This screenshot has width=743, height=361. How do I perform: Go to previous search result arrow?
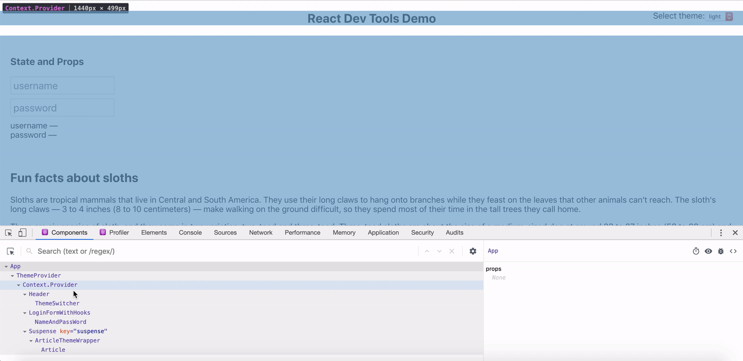pyautogui.click(x=427, y=251)
